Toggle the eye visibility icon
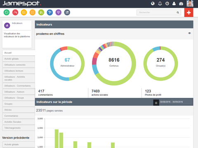 point(189,33)
